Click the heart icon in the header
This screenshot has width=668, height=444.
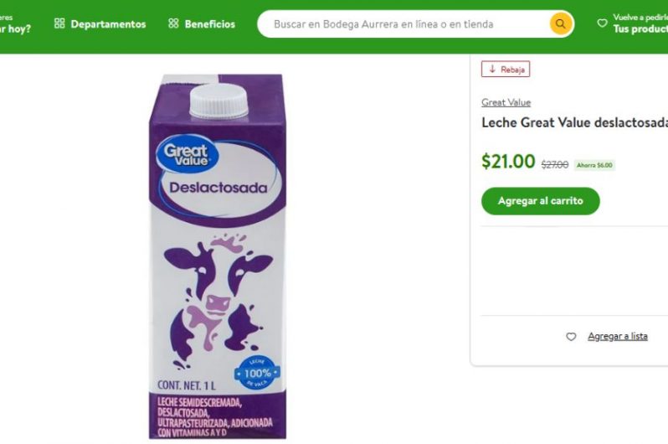pos(602,23)
